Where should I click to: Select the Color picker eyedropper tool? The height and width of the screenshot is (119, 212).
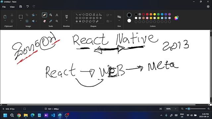click(x=51, y=21)
